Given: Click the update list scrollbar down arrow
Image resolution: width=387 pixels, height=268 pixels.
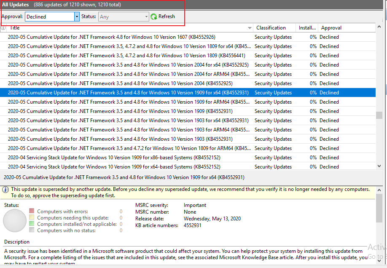Looking at the screenshot, I should tap(379, 166).
